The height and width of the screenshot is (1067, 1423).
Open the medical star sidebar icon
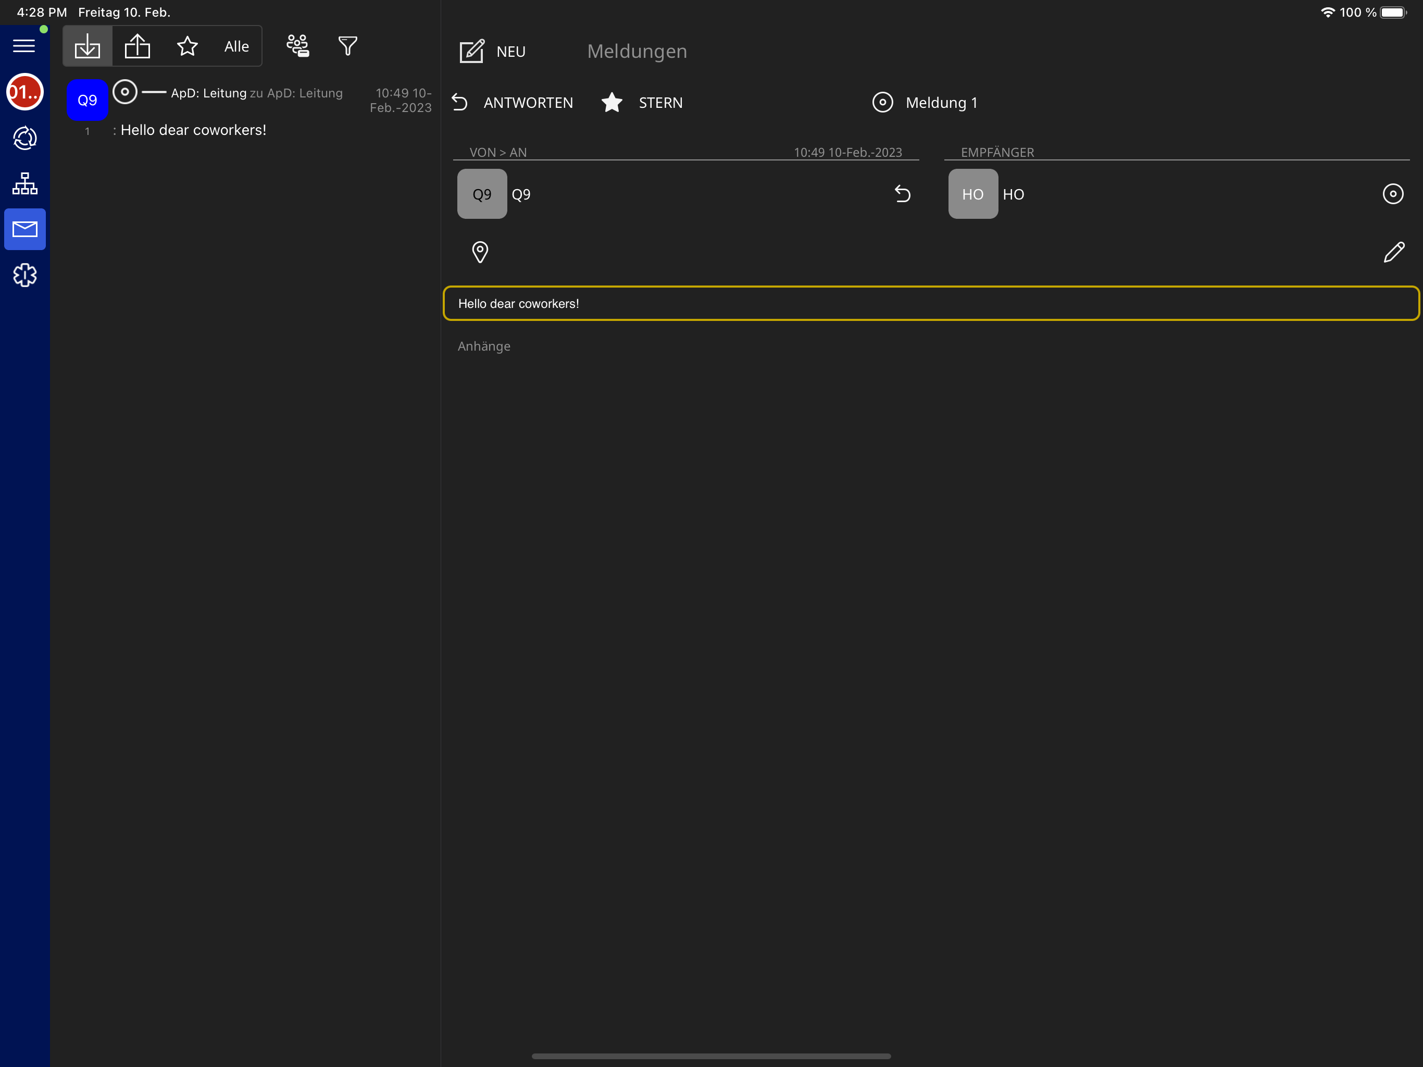point(24,276)
